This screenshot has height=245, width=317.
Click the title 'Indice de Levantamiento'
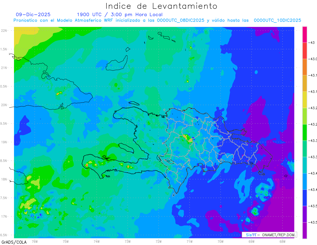click(161, 6)
